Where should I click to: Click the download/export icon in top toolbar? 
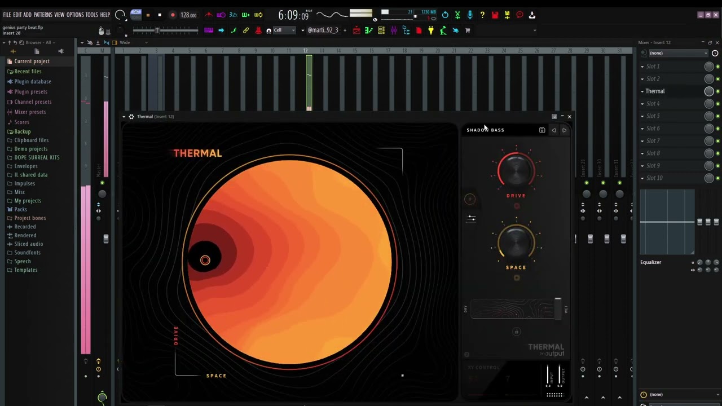click(x=532, y=15)
